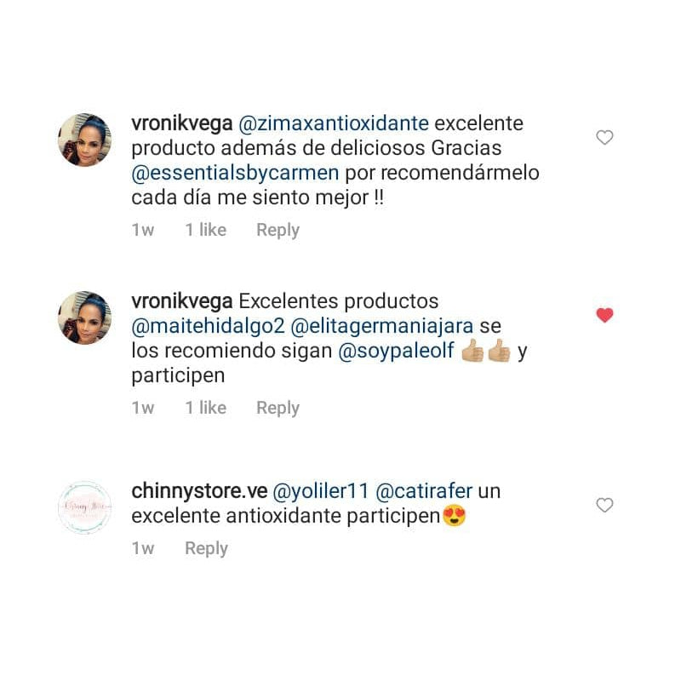This screenshot has height=681, width=681.
Task: Visit the @maitehidalgo2 profile
Action: [x=208, y=326]
